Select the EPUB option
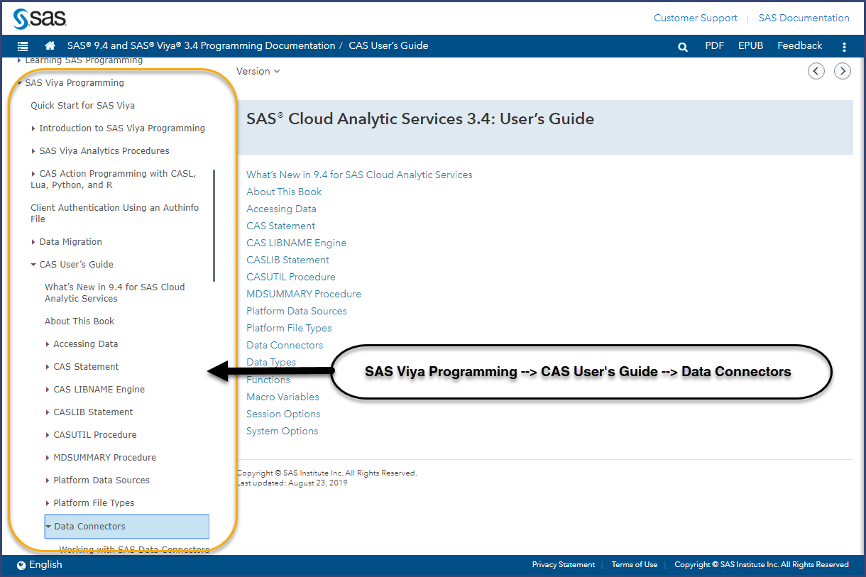This screenshot has width=866, height=577. coord(750,45)
